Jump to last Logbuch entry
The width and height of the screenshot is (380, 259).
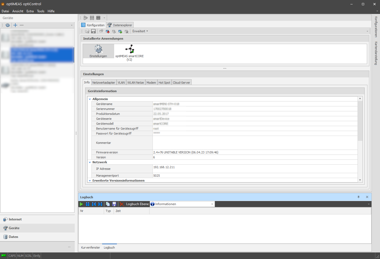point(100,204)
